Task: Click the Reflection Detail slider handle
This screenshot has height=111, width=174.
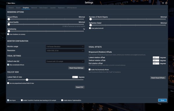Action: click(x=90, y=25)
